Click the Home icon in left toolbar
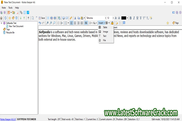This screenshot has height=121, width=182. [2, 18]
